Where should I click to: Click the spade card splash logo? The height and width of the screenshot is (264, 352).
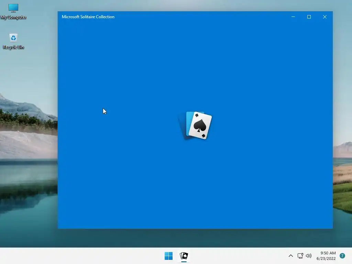pyautogui.click(x=195, y=125)
